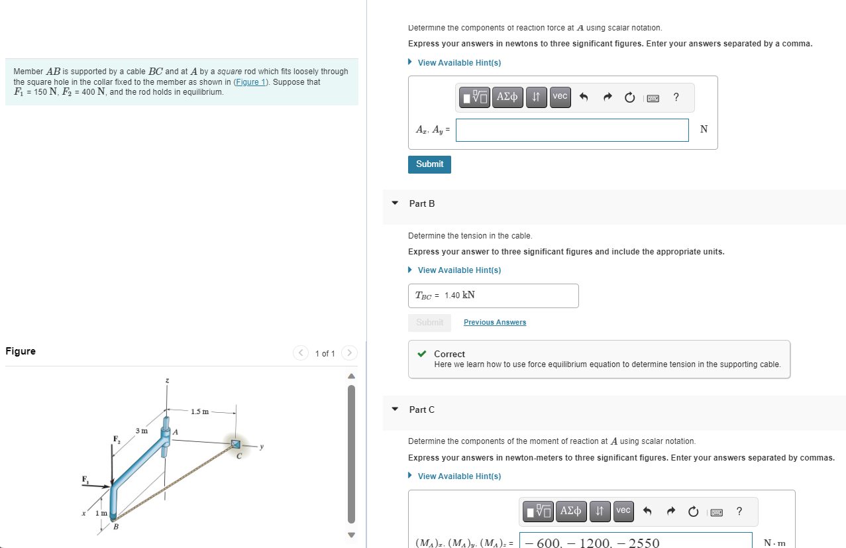Screen dimensions: 846x548
Task: Undo the last entry in Part A
Action: tap(585, 97)
